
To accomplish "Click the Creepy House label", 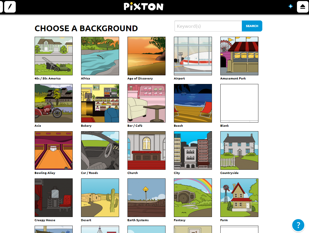I will point(45,220).
